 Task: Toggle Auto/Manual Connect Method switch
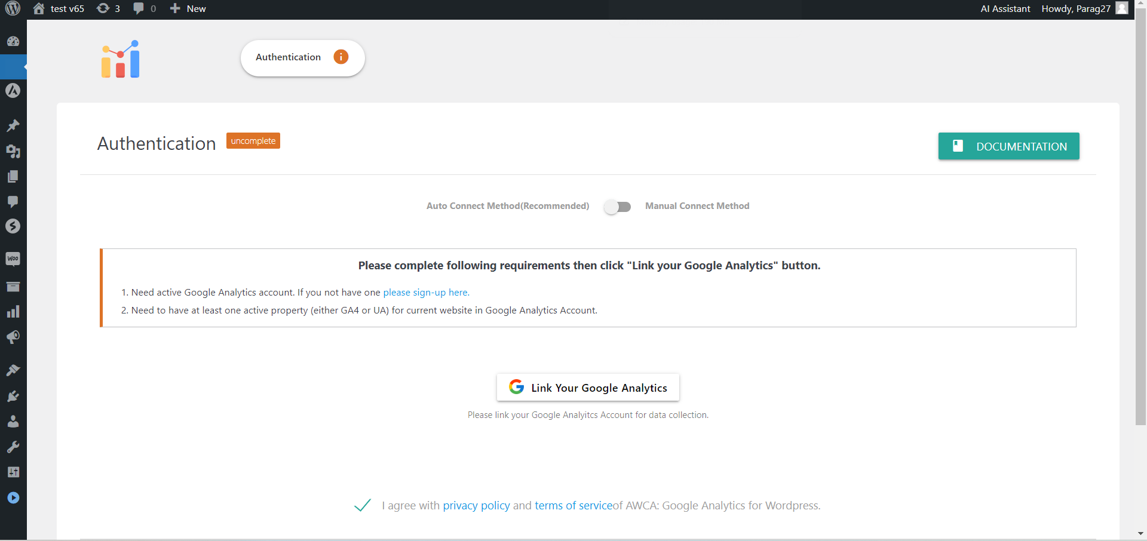tap(617, 207)
